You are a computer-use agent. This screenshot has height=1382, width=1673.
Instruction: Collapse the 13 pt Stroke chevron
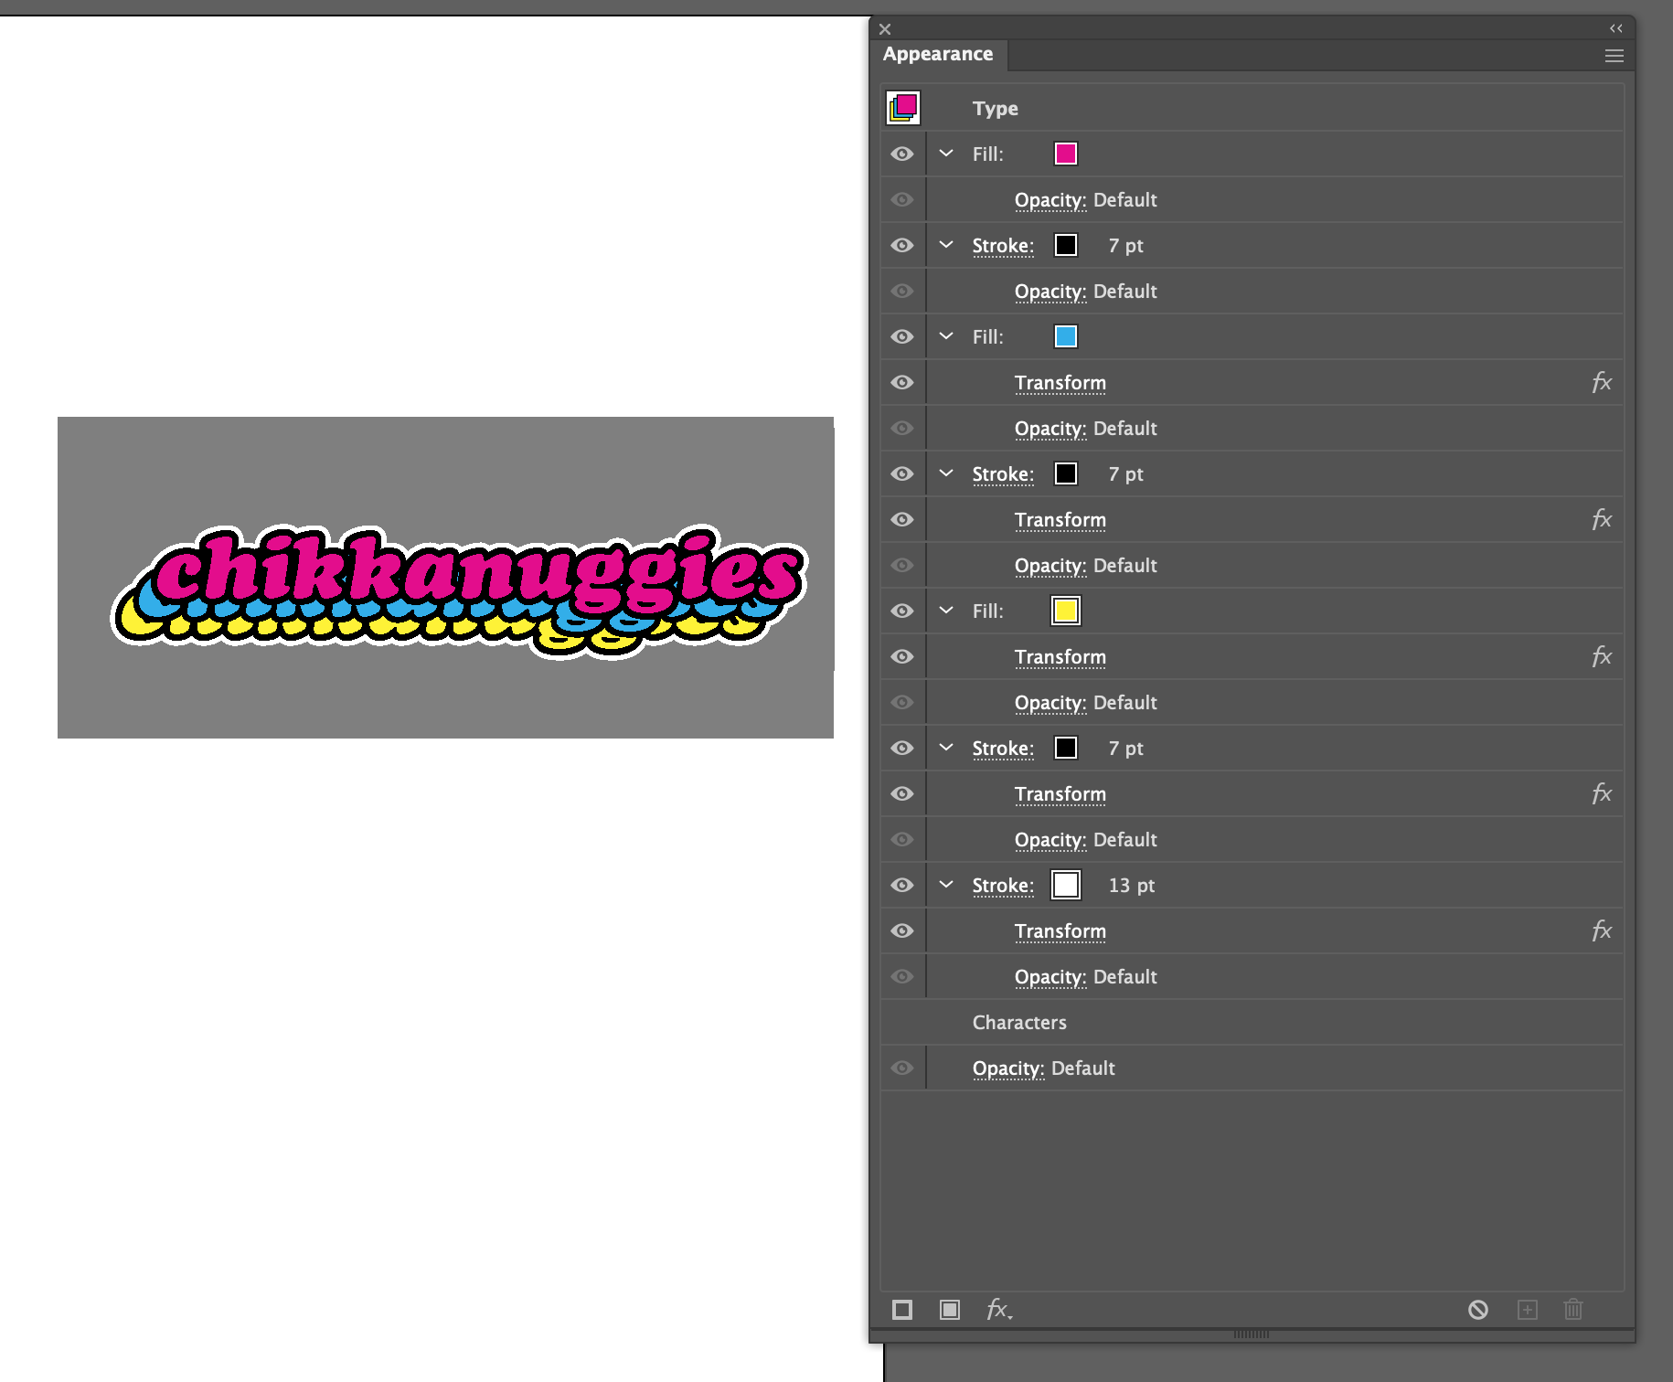(x=946, y=885)
